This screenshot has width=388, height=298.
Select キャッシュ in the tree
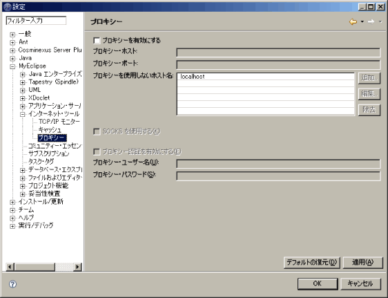[x=50, y=129]
